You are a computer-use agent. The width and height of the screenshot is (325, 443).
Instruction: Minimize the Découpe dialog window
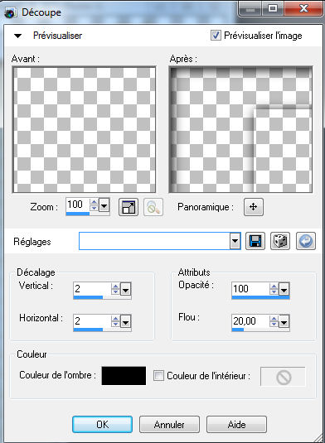[x=250, y=9]
